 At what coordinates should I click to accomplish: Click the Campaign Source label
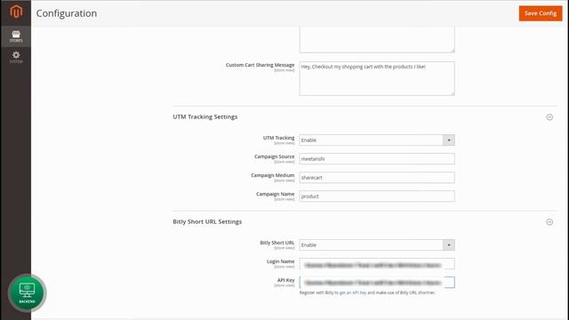point(275,156)
